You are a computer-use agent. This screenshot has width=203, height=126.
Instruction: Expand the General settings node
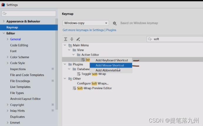(x=8, y=39)
